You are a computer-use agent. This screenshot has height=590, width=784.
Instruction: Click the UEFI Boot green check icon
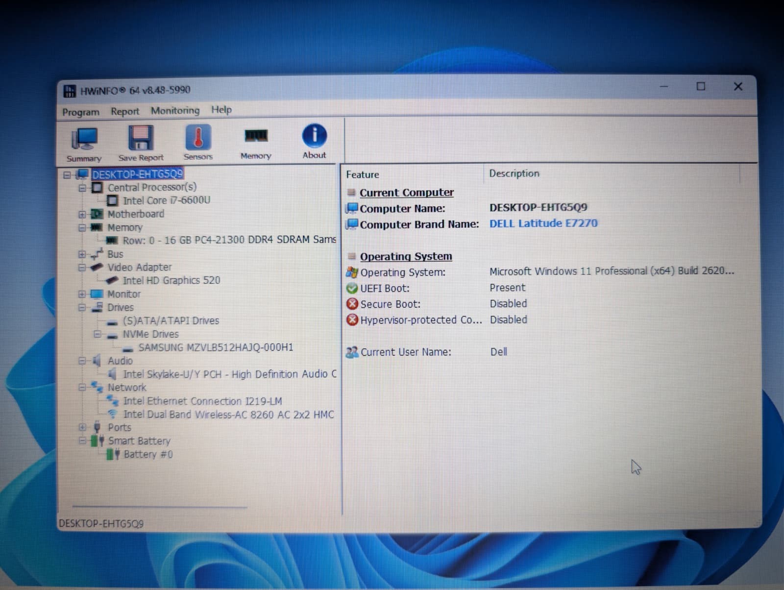click(352, 288)
